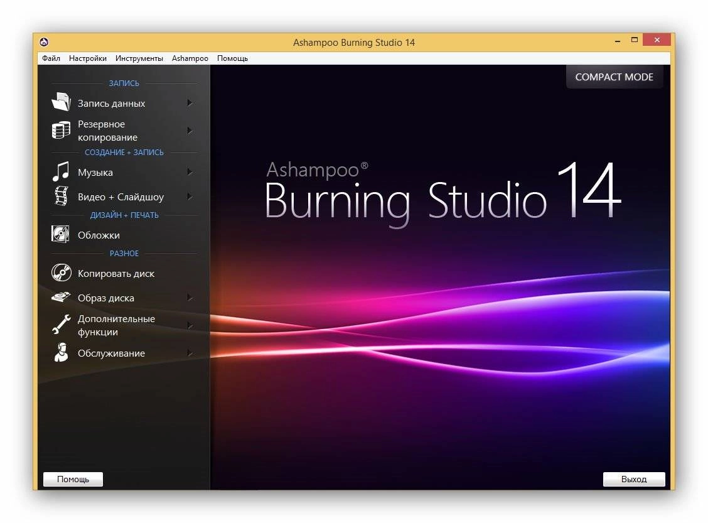The image size is (708, 523).
Task: Switch to COMPACT MODE
Action: click(614, 77)
